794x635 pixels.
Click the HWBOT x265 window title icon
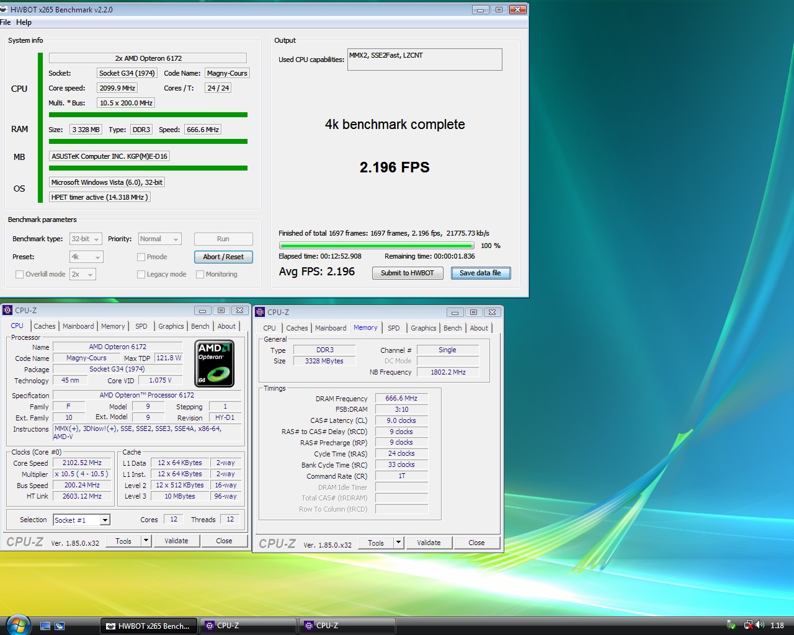(4, 10)
